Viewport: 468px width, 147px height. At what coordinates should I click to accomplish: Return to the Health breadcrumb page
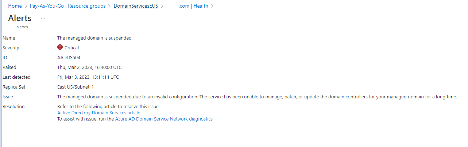(193, 6)
